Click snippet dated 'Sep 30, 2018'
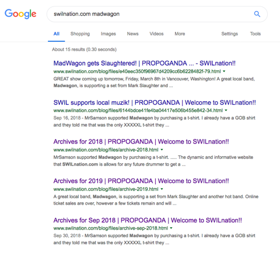Image resolution: width=280 pixels, height=261 pixels. 155,239
